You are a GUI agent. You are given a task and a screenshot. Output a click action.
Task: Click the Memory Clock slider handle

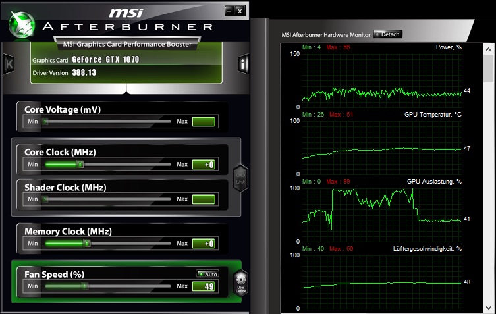coord(87,243)
